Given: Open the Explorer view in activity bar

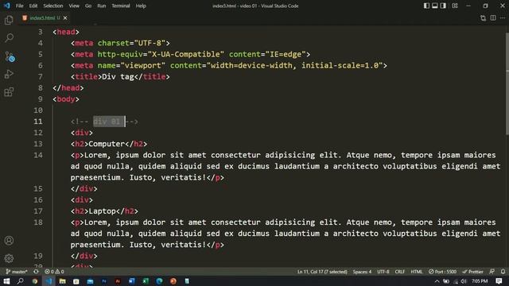Looking at the screenshot, I should (x=9, y=20).
